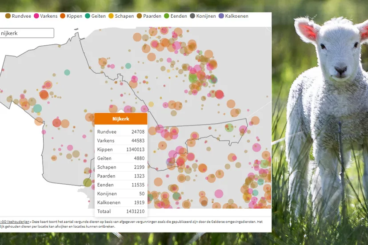Click the Kalkoenen row in the tooltip

tap(121, 203)
